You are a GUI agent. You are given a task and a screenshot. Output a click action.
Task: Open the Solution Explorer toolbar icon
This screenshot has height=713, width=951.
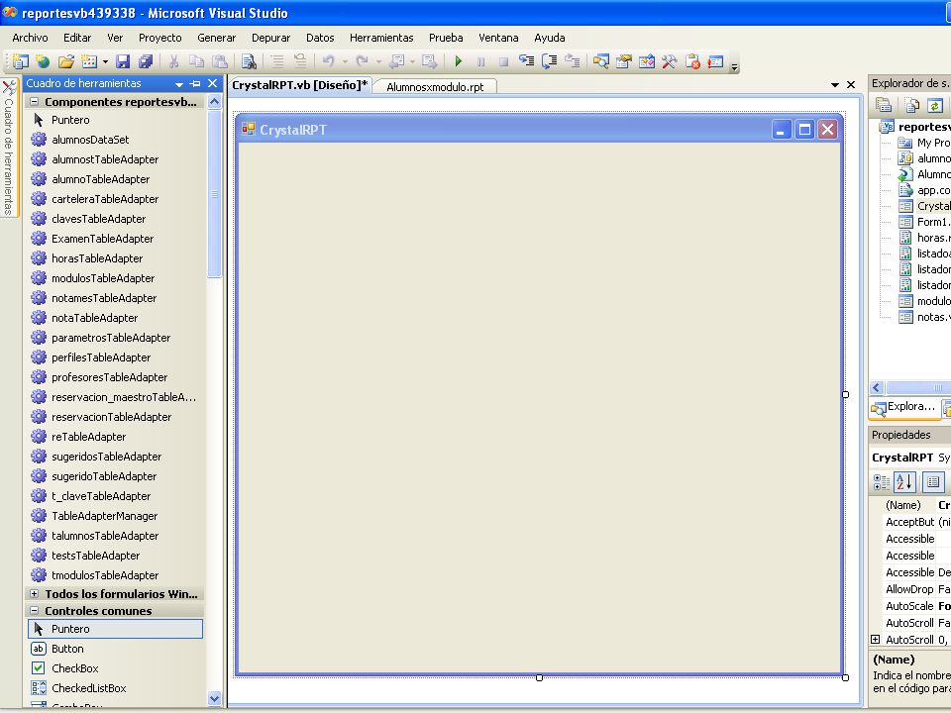tap(601, 61)
